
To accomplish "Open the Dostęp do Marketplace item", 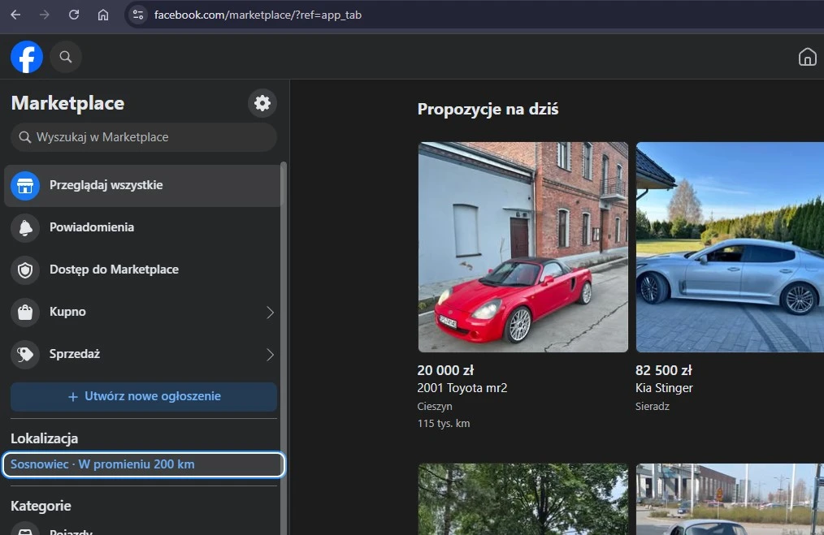I will (143, 270).
